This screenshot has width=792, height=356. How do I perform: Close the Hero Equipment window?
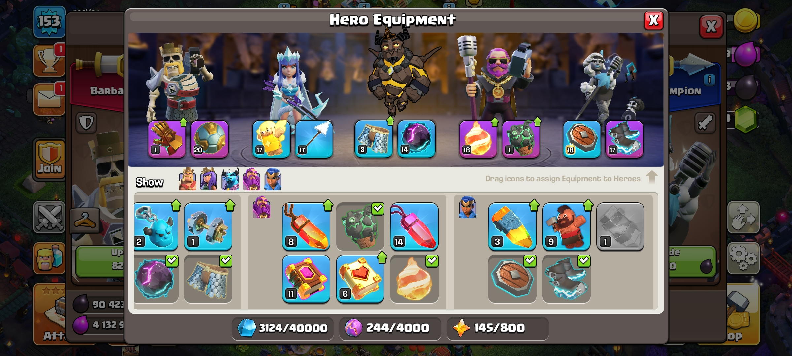[654, 20]
